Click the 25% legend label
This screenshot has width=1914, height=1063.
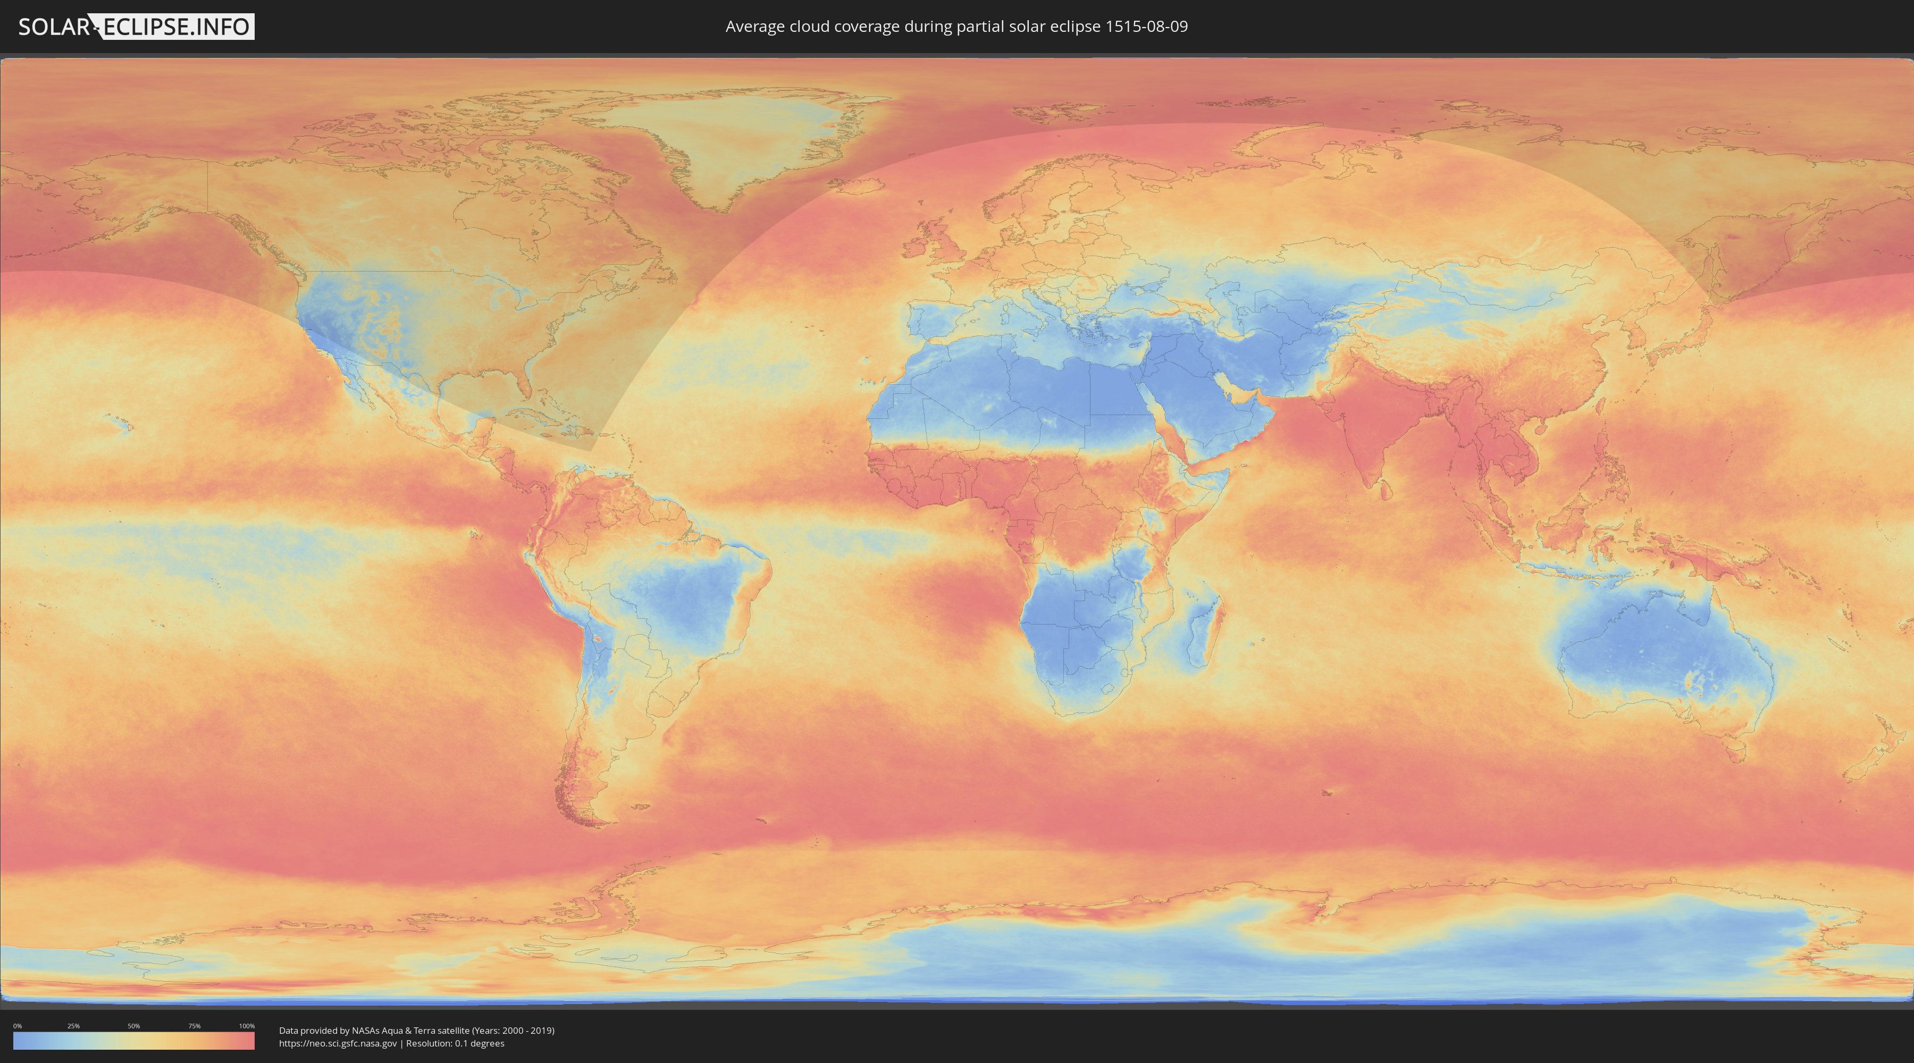73,1026
